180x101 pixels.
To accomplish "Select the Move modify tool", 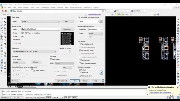I will coord(178,34).
